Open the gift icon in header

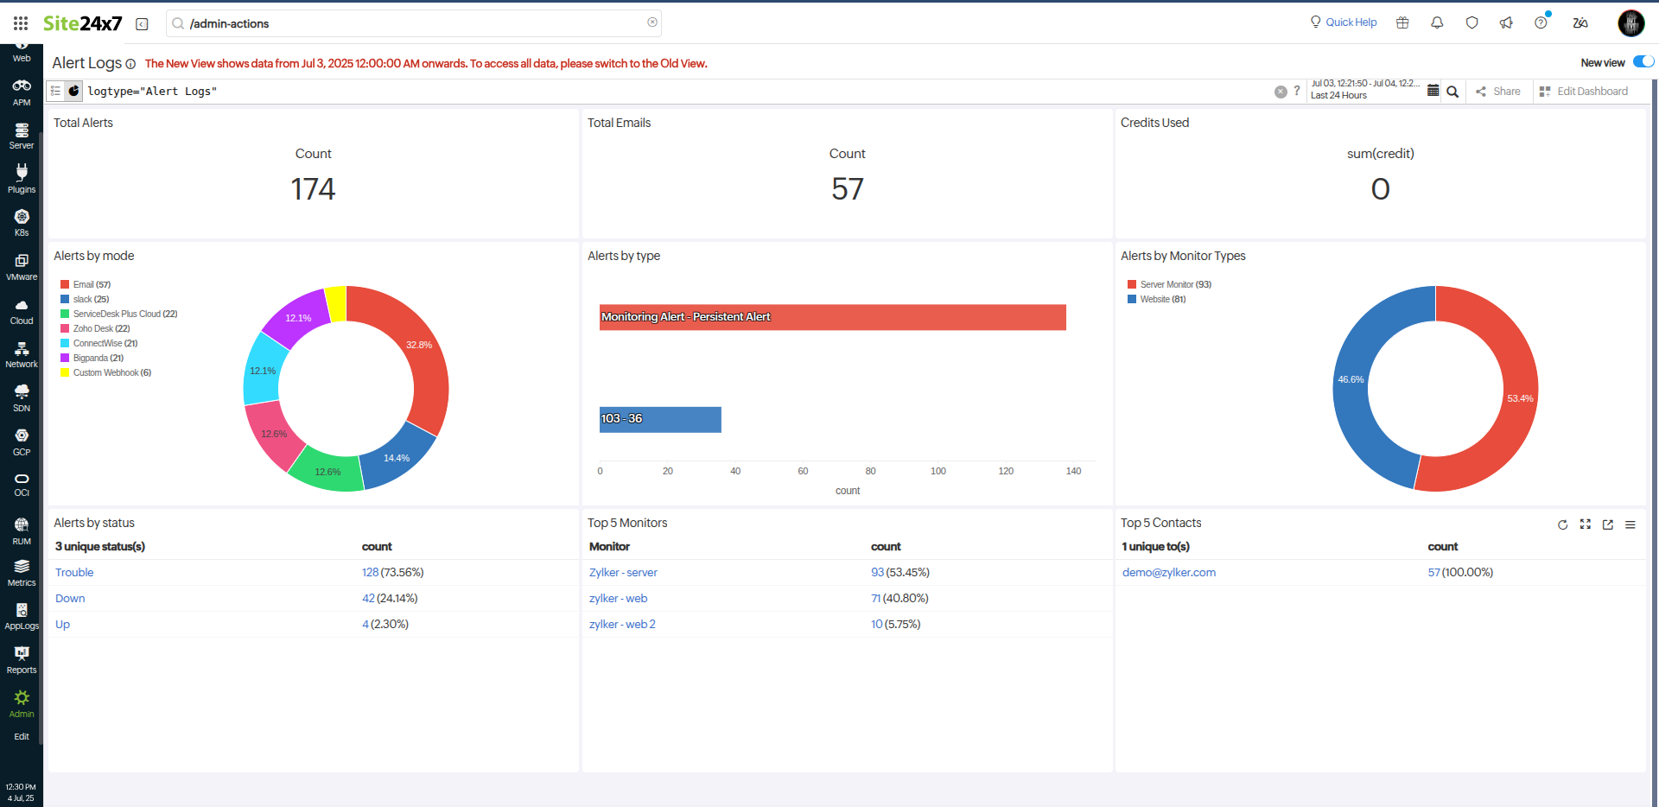point(1402,22)
